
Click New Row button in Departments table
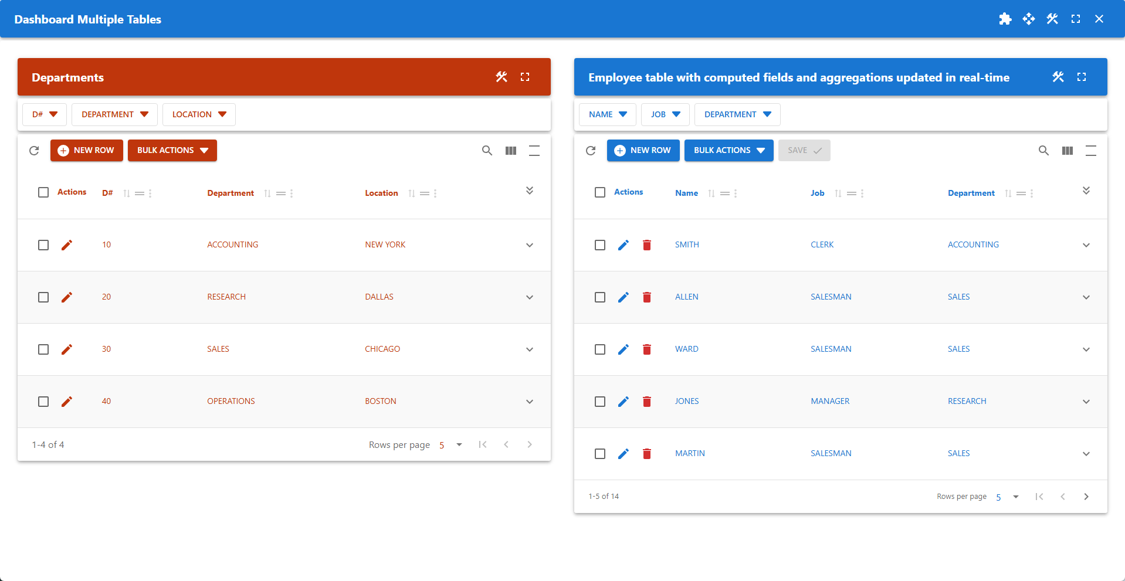(86, 151)
